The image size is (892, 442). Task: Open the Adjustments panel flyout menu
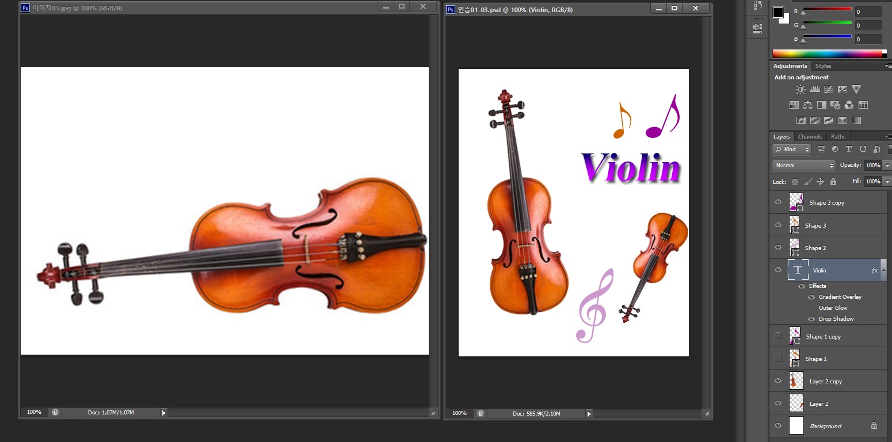pyautogui.click(x=888, y=66)
